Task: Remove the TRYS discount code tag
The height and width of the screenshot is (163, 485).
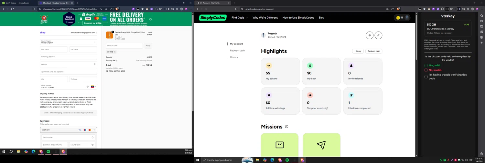Action: 115,52
